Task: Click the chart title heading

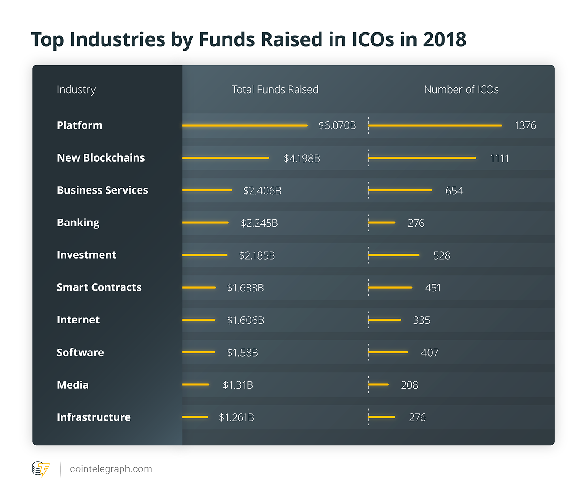Action: click(x=249, y=40)
